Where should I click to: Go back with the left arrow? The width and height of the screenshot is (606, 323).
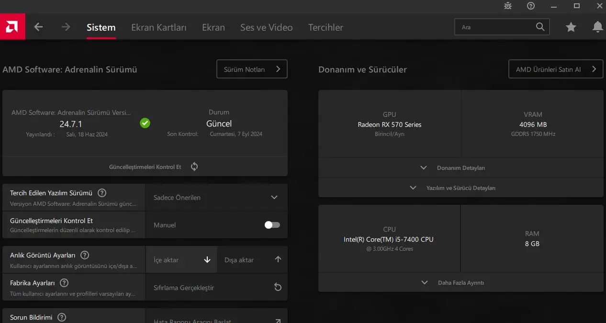[x=39, y=27]
